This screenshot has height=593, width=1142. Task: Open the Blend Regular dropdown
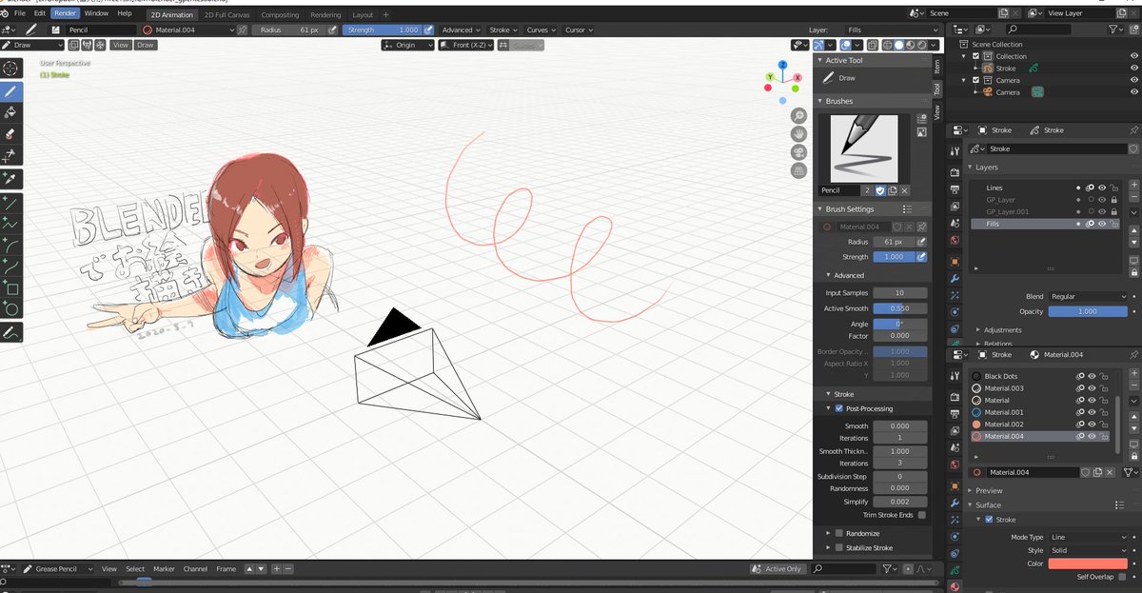point(1088,297)
